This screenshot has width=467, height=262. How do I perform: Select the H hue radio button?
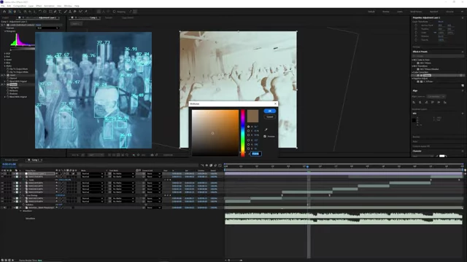coord(248,127)
